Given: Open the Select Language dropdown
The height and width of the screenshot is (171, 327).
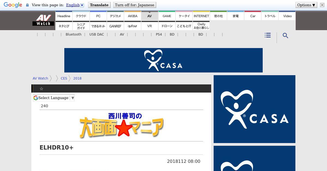Looking at the screenshot, I should 54,98.
